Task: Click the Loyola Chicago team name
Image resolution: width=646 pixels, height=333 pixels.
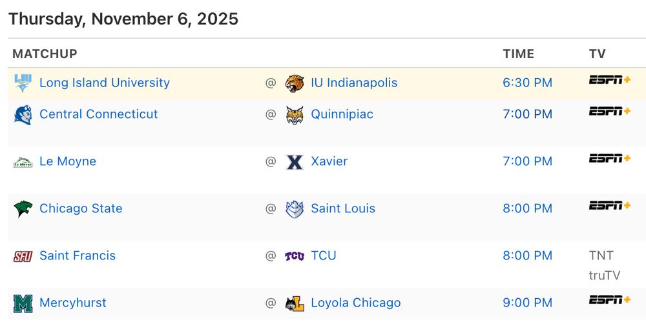Action: coord(355,303)
